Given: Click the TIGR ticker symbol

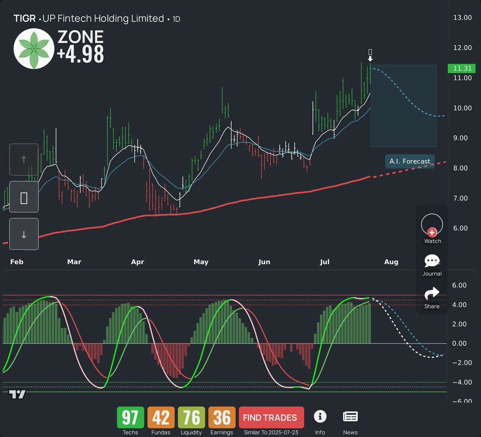Looking at the screenshot, I should pyautogui.click(x=25, y=18).
